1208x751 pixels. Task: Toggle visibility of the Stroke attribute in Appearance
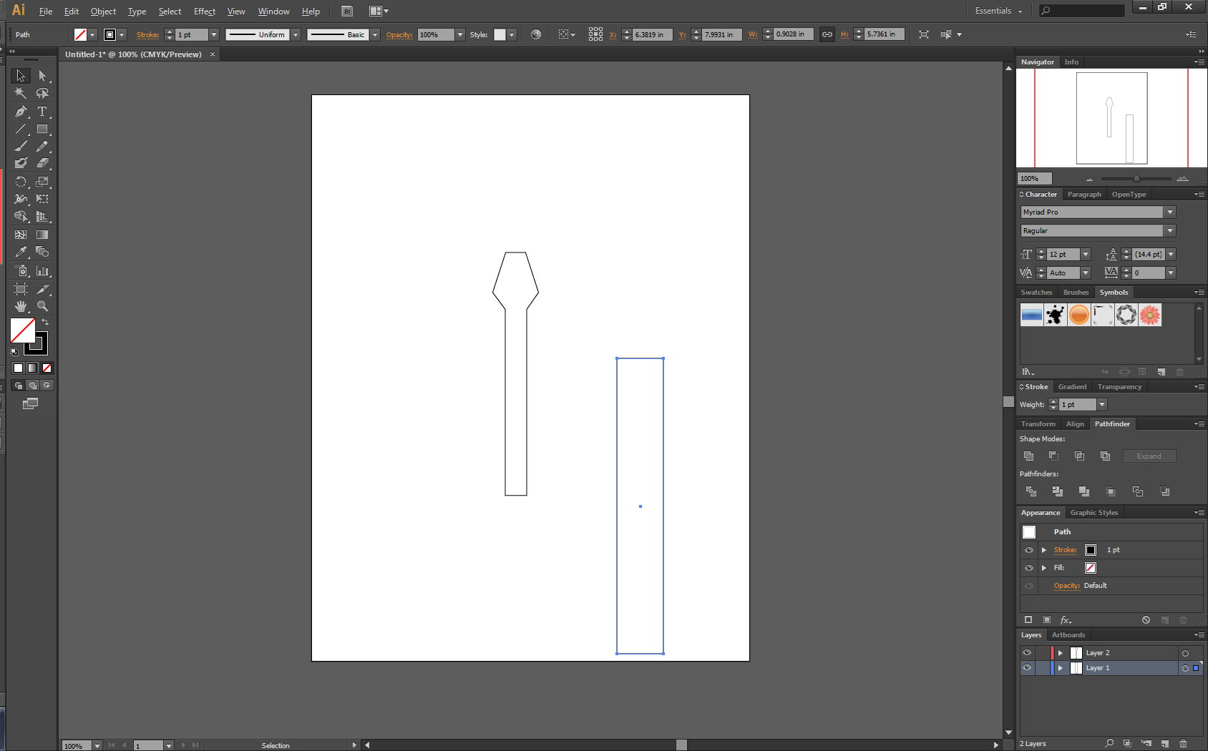click(1028, 550)
